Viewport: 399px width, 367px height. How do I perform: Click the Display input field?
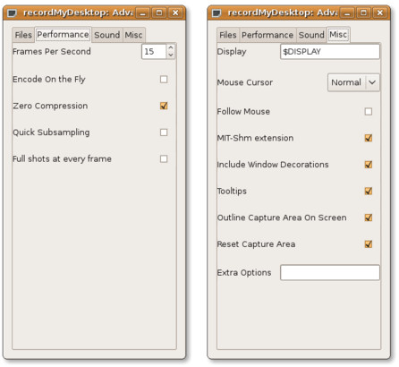[x=330, y=52]
